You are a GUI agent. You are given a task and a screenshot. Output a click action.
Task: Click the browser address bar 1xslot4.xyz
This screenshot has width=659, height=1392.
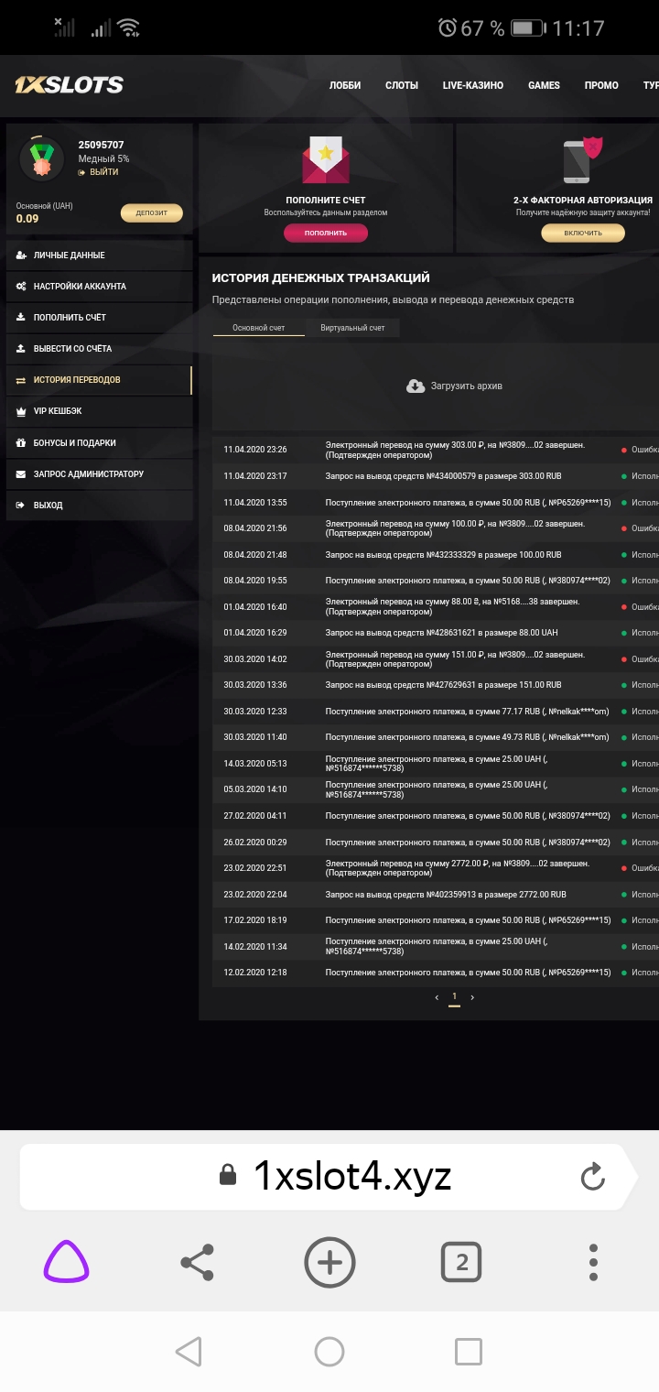click(328, 1177)
